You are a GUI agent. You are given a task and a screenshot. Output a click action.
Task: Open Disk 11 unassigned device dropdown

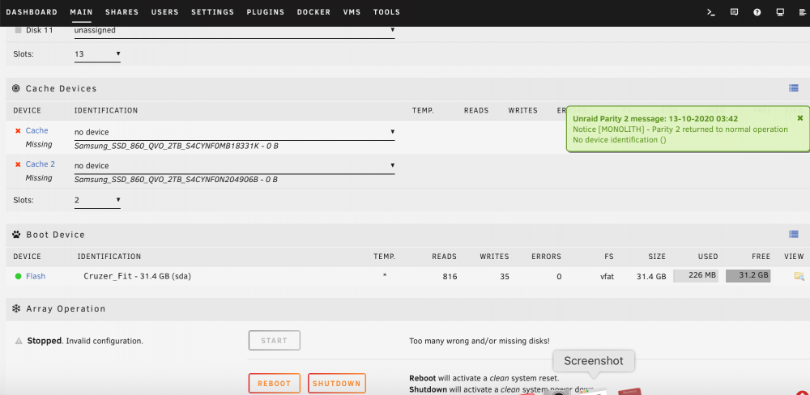click(235, 31)
